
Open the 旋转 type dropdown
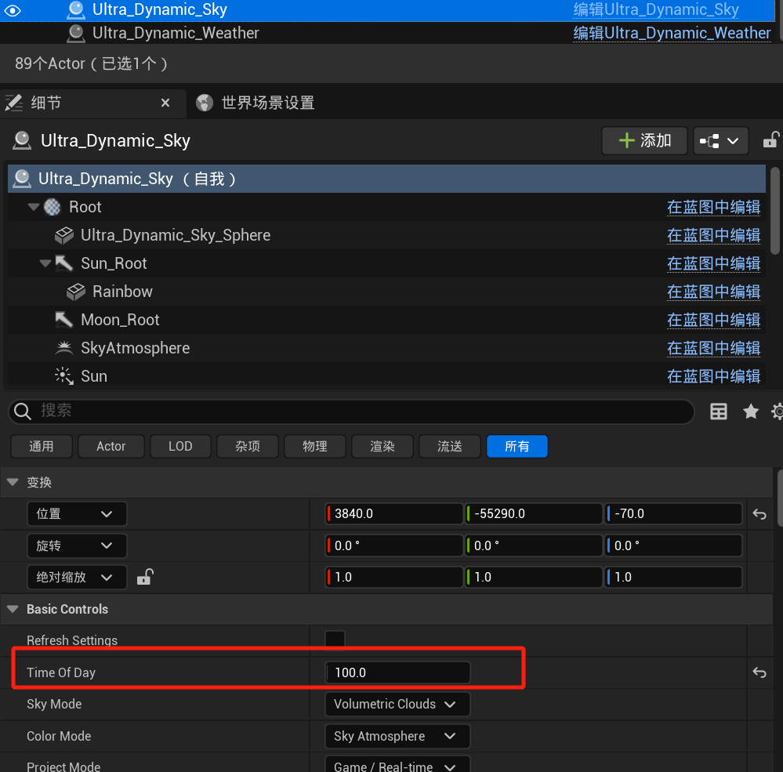(77, 545)
